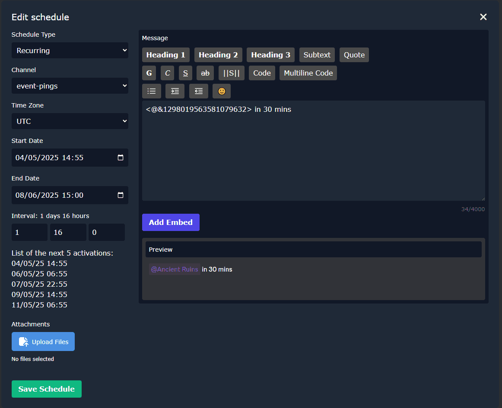Insert Multiline Code block
This screenshot has width=502, height=408.
coord(308,73)
